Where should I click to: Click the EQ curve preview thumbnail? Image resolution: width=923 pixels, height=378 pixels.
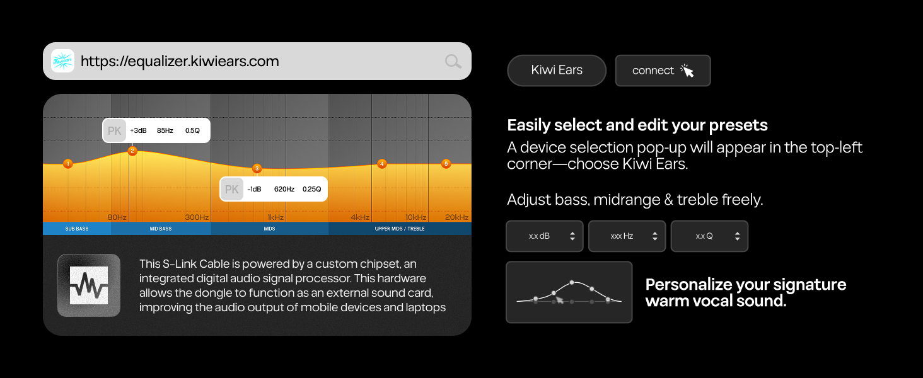569,292
